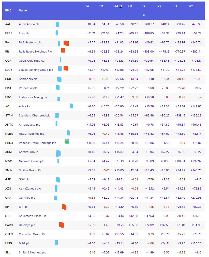The height and width of the screenshot is (257, 209).
Task: Open the Airtel Africa plc link
Action: click(x=29, y=24)
